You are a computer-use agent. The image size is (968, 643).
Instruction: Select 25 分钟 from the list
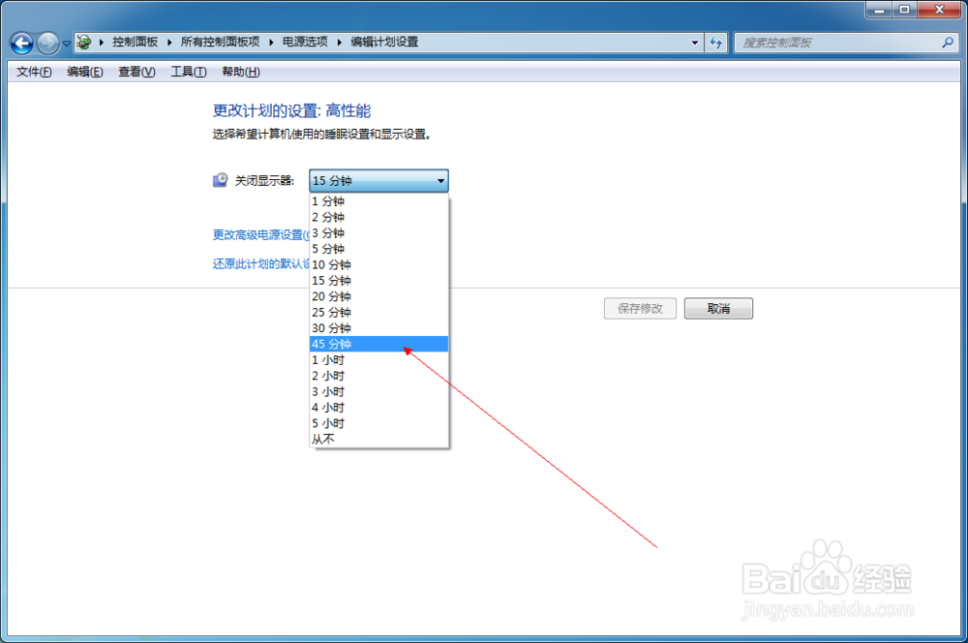coord(378,313)
